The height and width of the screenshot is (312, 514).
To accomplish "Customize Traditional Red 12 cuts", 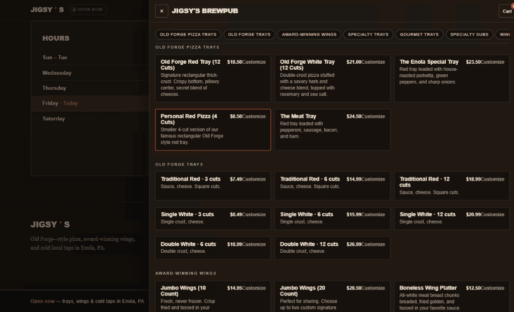I will coord(492,179).
